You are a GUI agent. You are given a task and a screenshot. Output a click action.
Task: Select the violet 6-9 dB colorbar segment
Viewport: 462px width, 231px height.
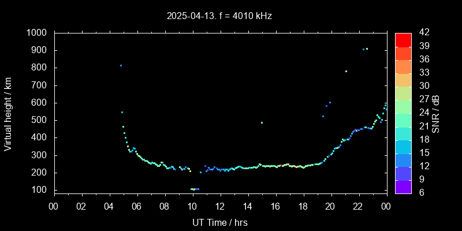point(403,186)
